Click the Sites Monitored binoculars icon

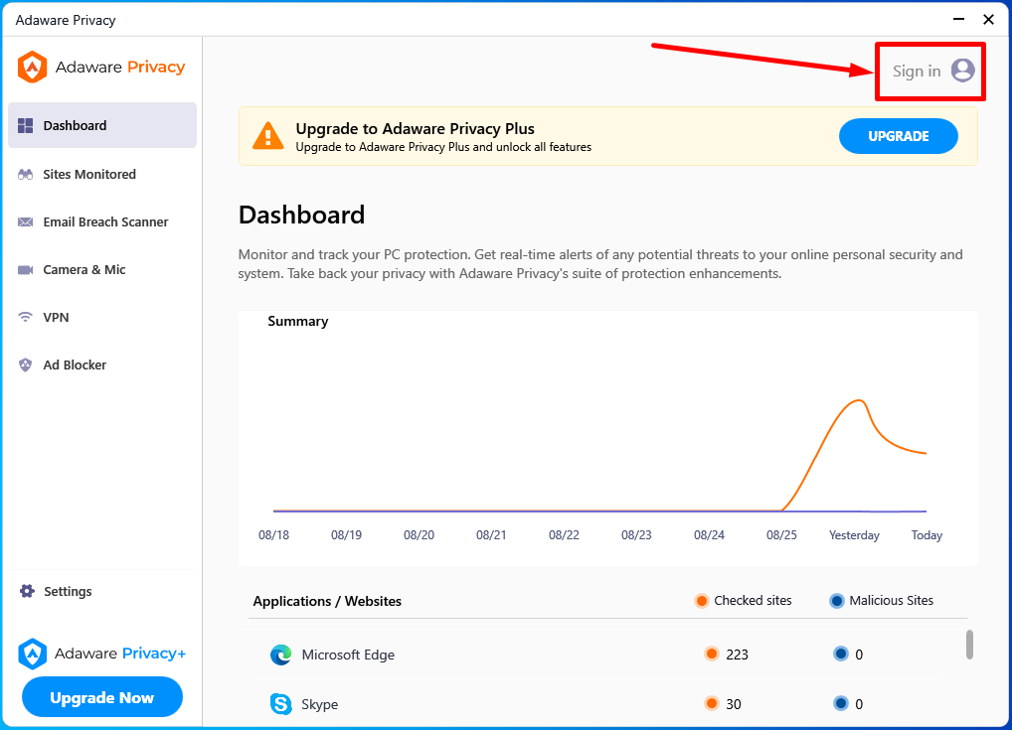25,174
